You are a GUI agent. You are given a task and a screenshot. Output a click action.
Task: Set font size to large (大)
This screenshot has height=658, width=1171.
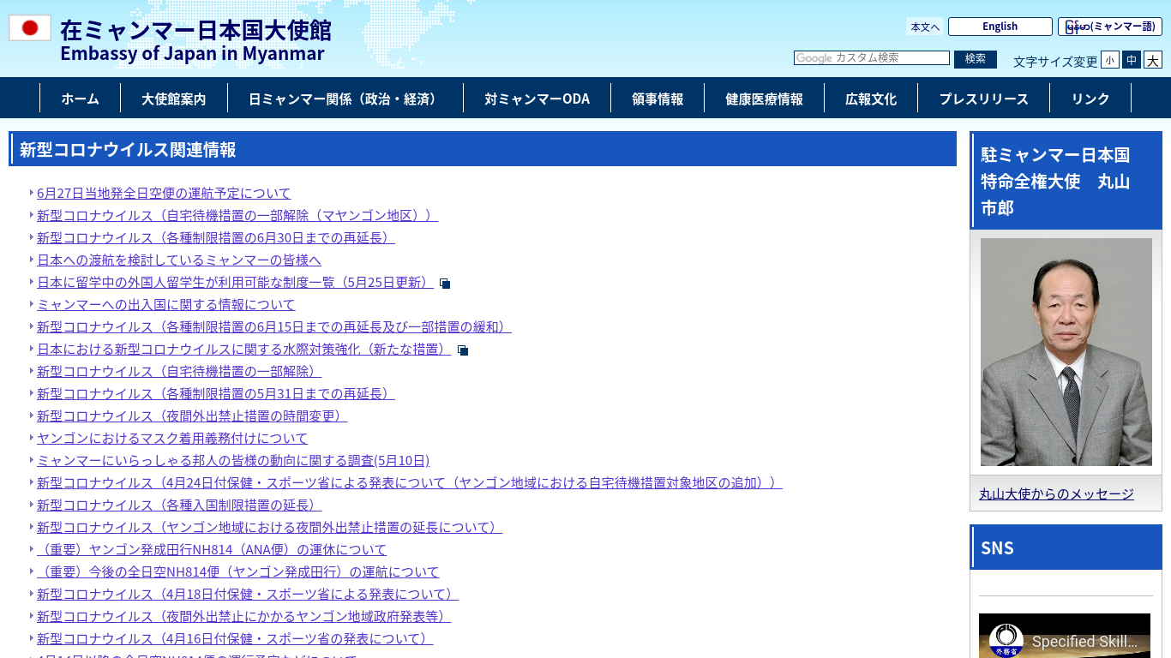coord(1153,60)
